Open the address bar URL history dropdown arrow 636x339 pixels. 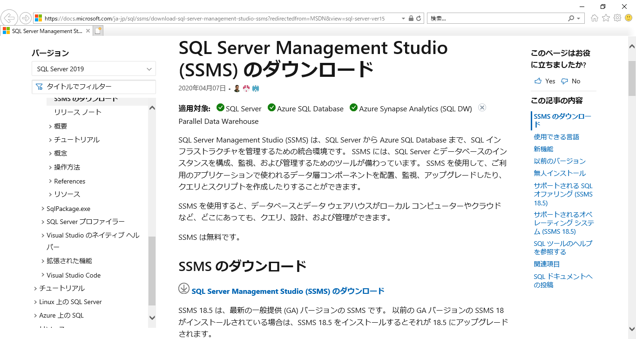[403, 19]
